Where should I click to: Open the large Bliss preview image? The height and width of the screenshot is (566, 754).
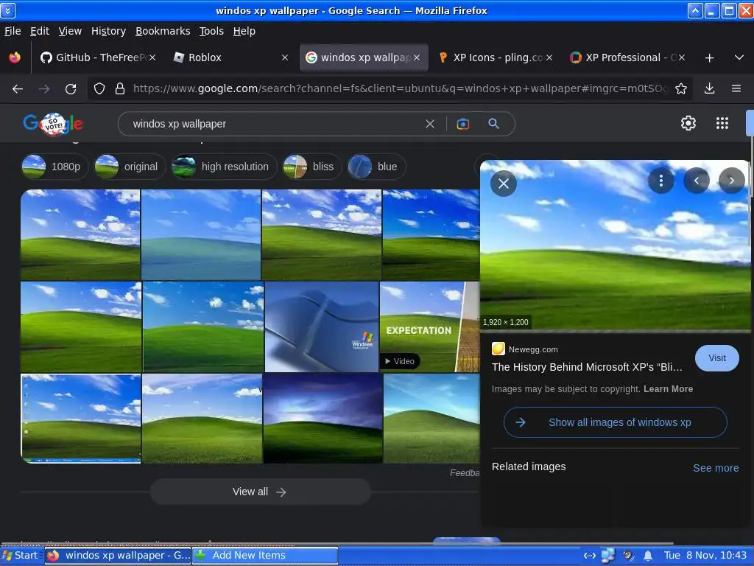615,245
